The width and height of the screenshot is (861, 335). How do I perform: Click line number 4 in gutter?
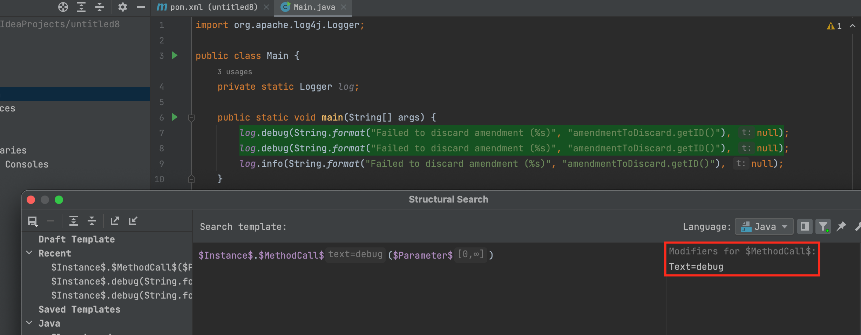pos(162,87)
